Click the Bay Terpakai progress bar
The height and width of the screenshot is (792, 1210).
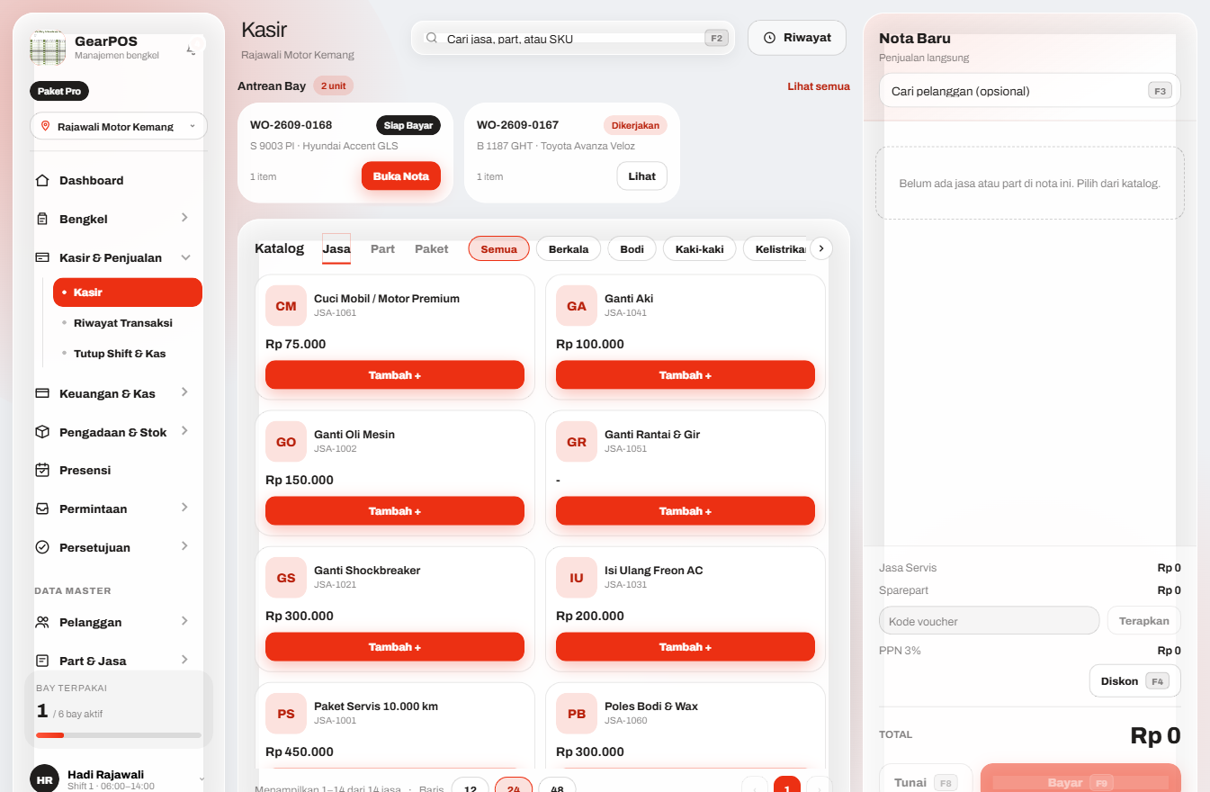(x=119, y=735)
